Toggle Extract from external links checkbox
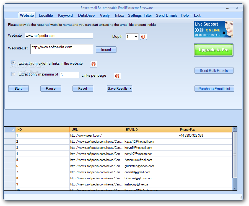Image resolution: width=249 pixels, height=206 pixels. coord(13,62)
